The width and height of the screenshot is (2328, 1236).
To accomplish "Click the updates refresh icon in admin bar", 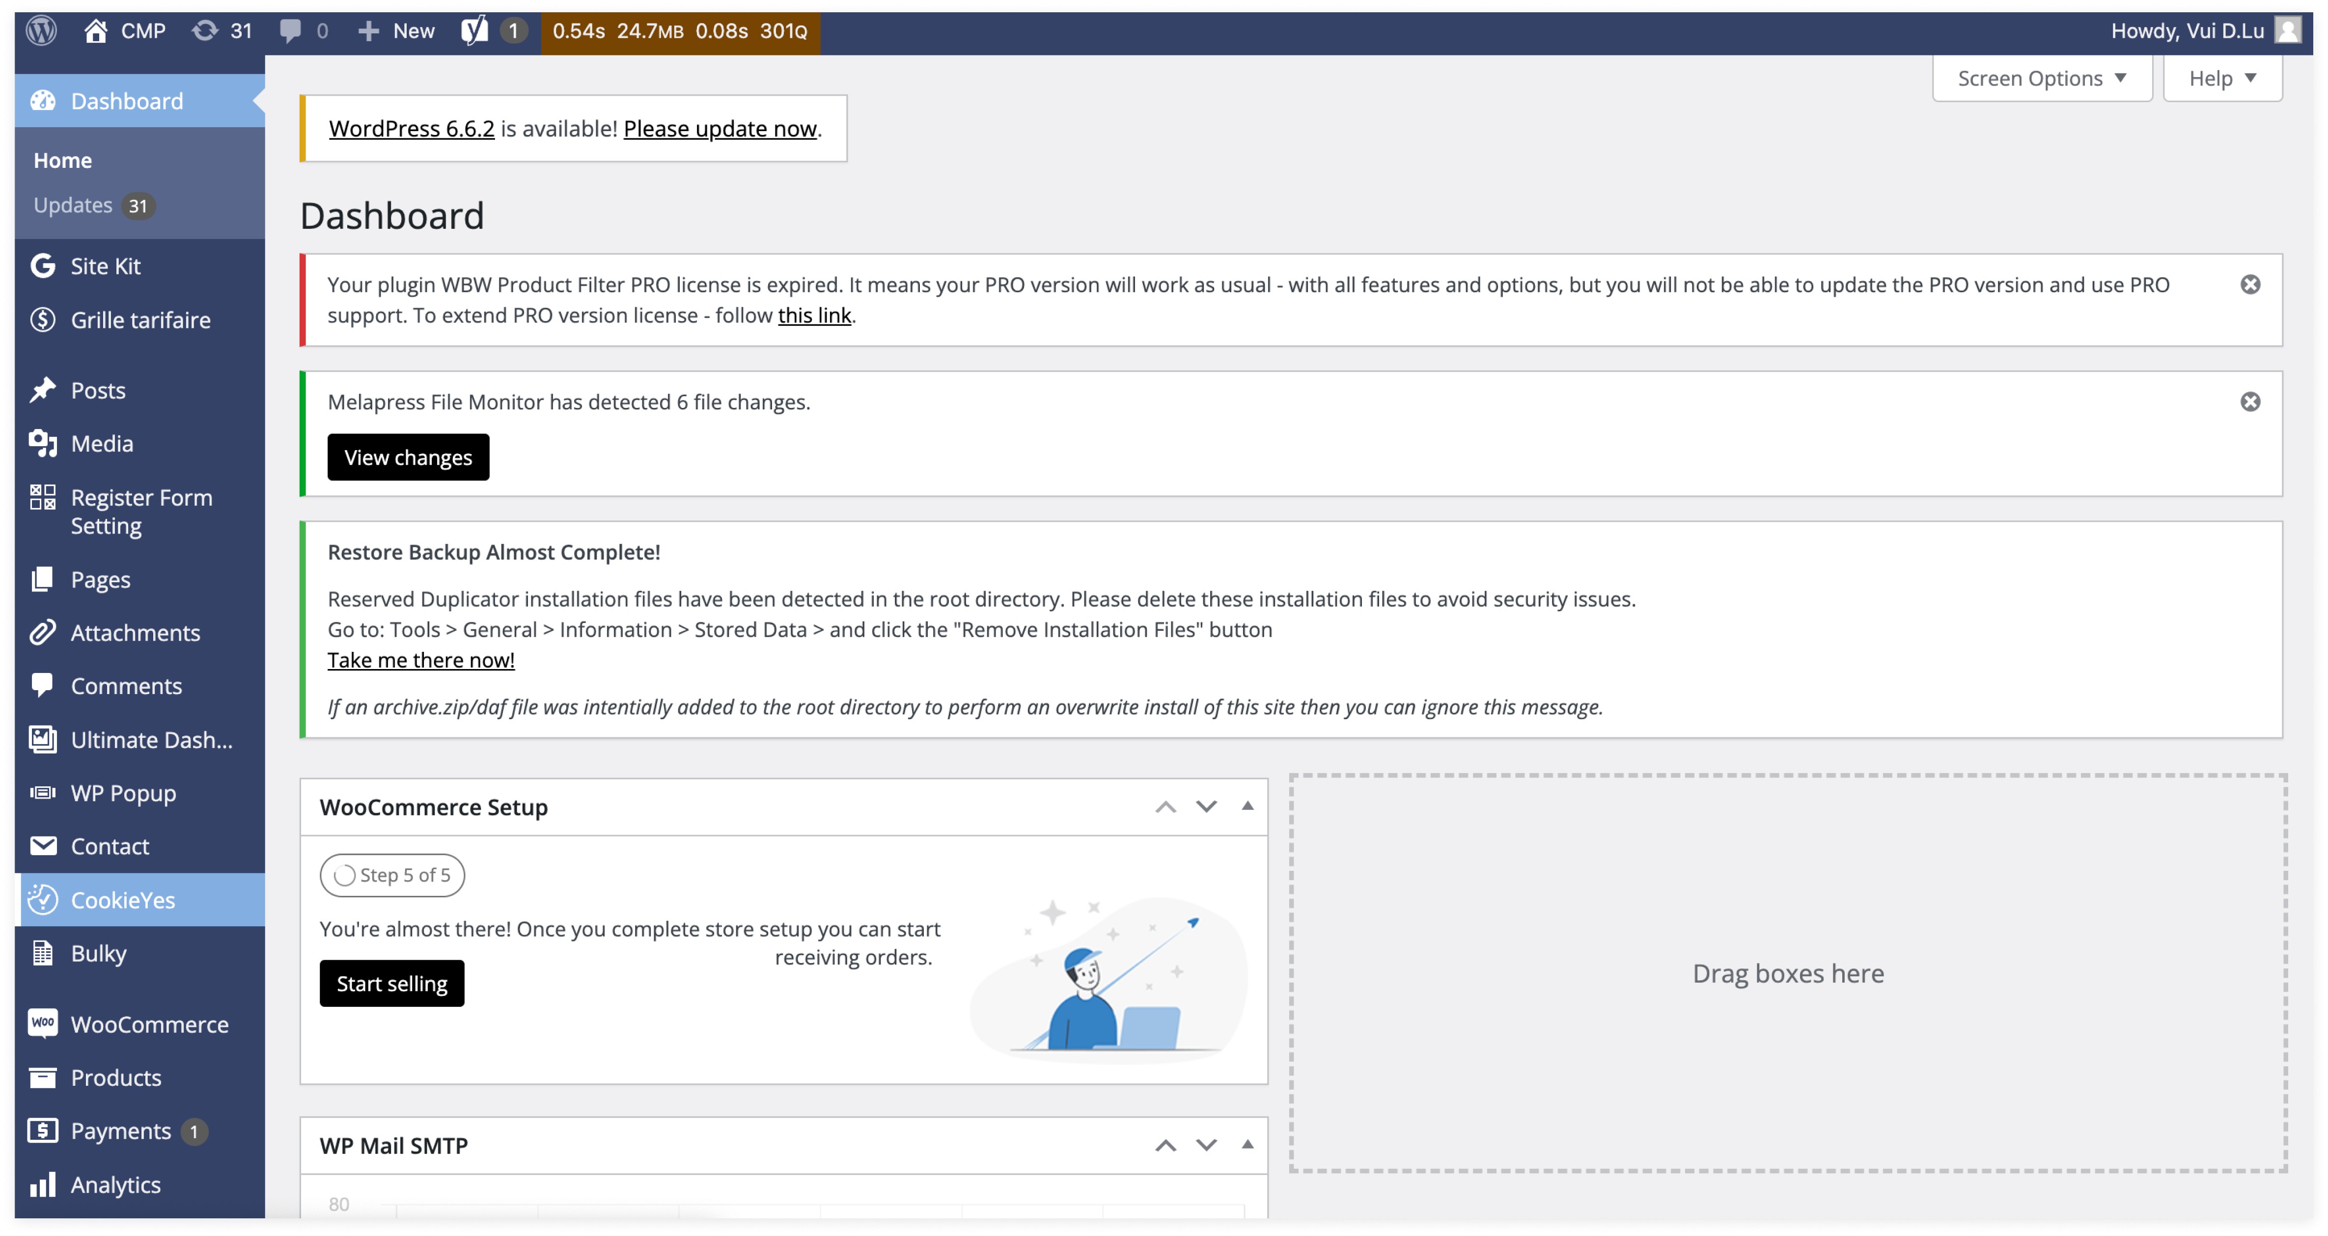I will click(205, 31).
